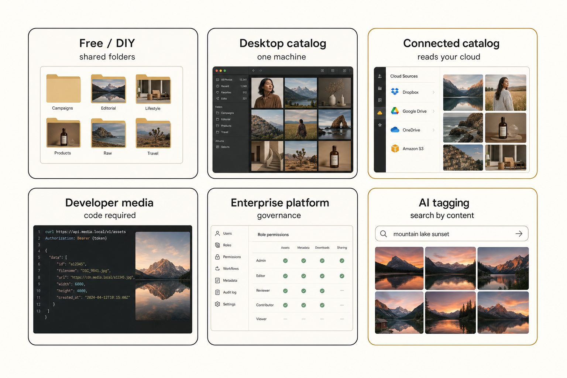Select the cloud icon in the dark sidebar

point(380,113)
